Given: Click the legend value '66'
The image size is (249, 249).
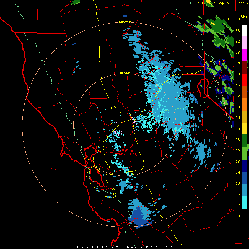Looking at the screenshot, I should coord(238,31).
